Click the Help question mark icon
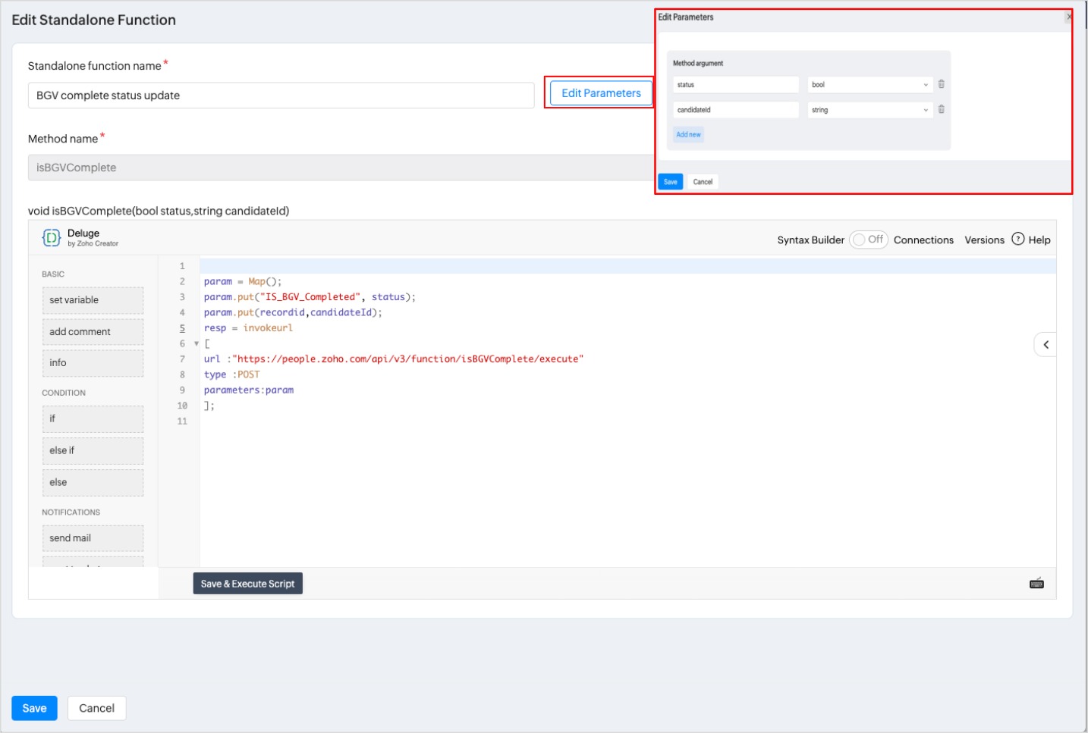The width and height of the screenshot is (1088, 733). 1018,239
